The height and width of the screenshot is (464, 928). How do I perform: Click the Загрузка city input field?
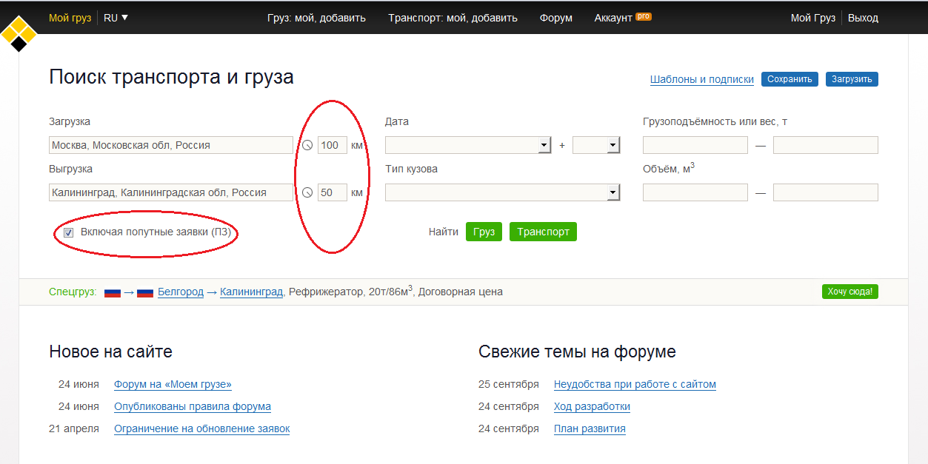pos(171,146)
